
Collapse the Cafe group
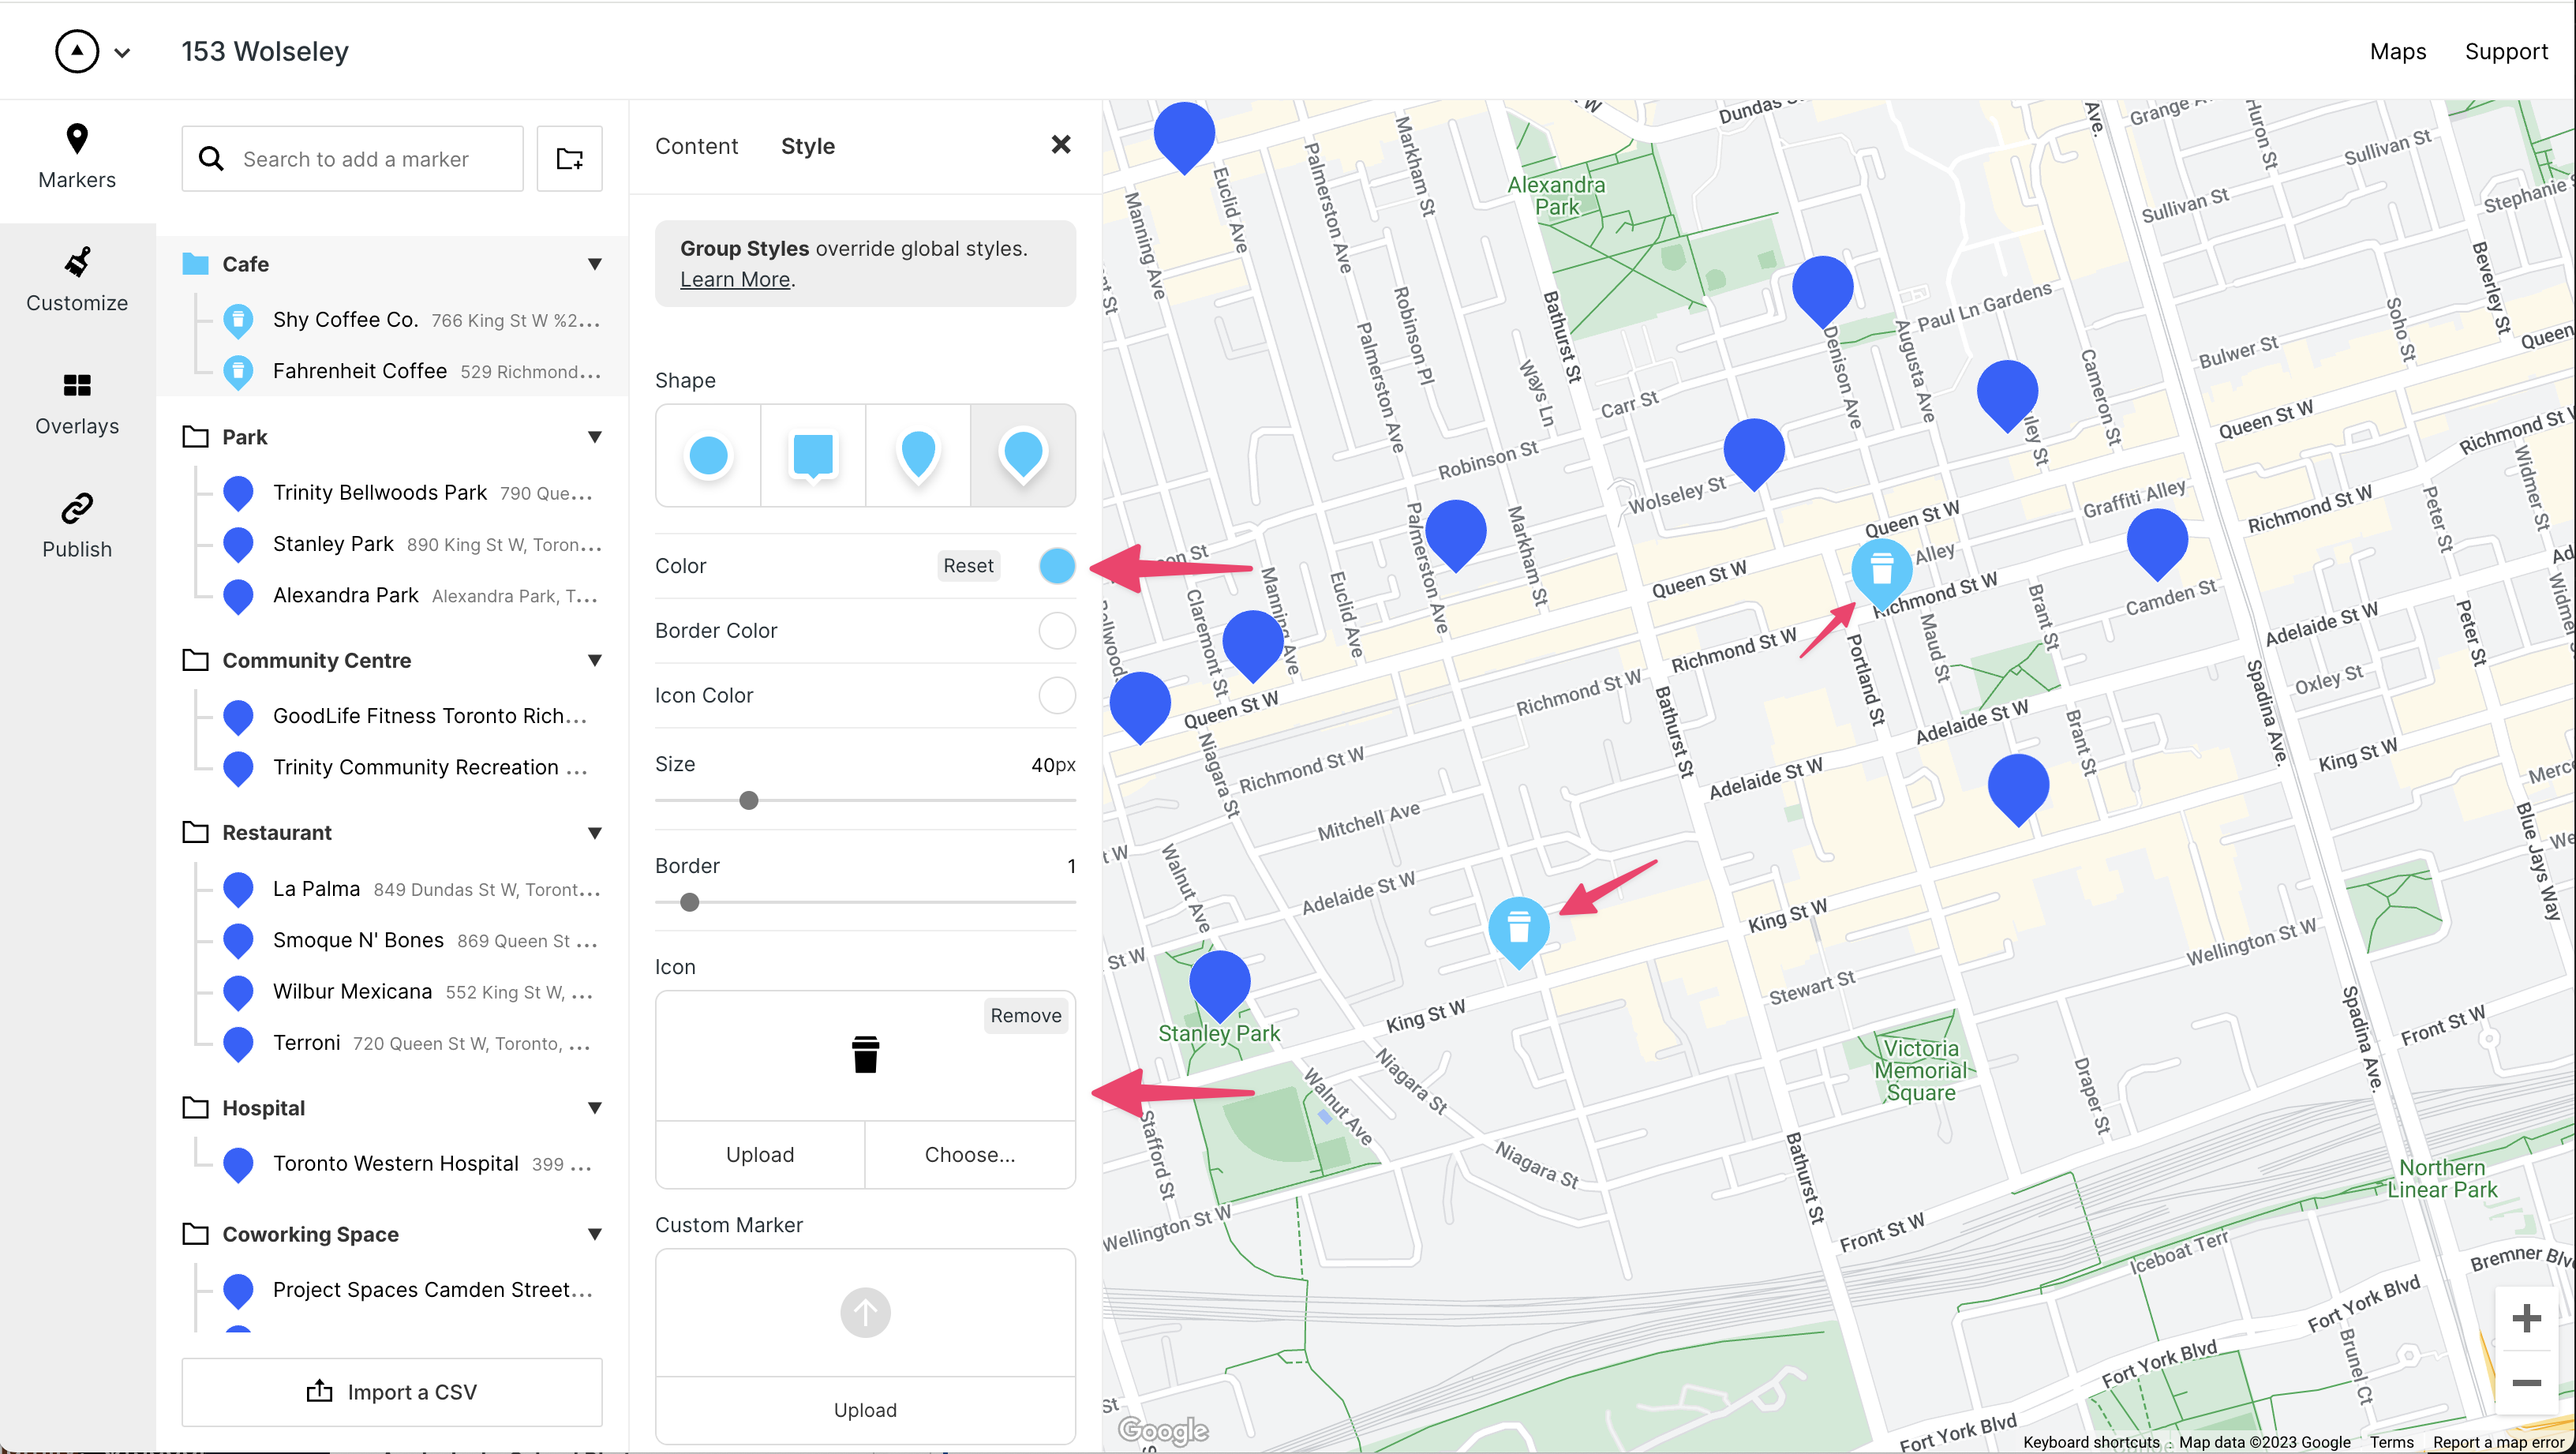(595, 264)
